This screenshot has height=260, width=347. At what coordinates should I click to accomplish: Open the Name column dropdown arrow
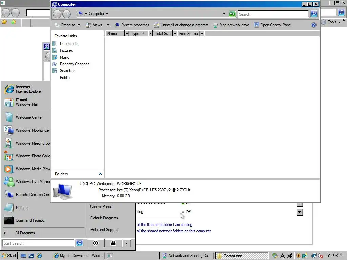pyautogui.click(x=127, y=34)
